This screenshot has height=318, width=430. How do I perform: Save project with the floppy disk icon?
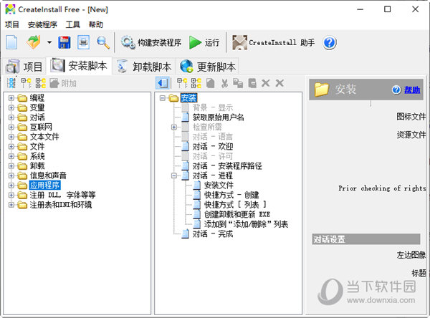click(x=64, y=42)
